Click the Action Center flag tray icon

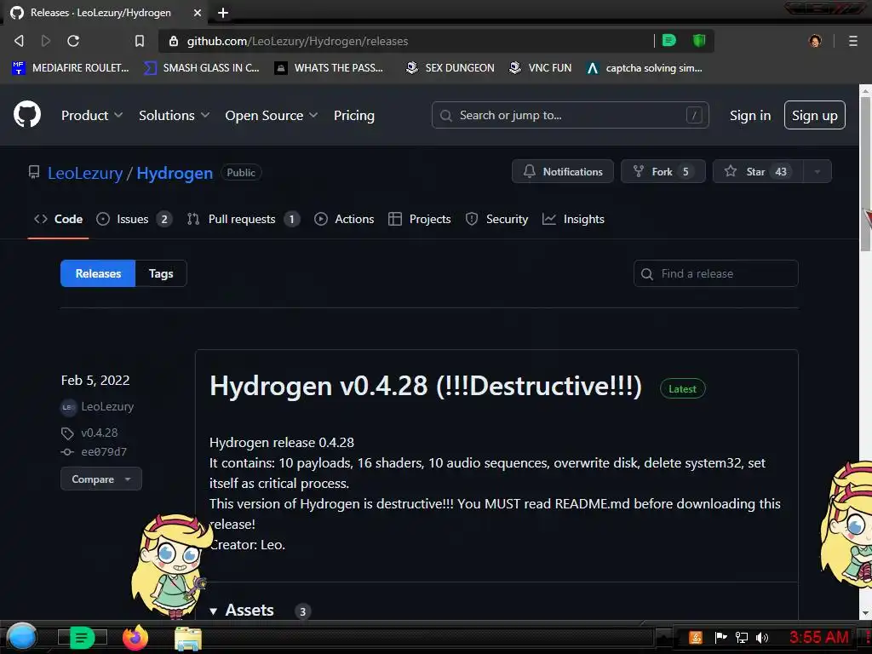point(720,637)
